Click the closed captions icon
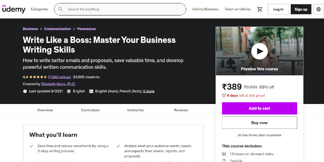 point(91,91)
